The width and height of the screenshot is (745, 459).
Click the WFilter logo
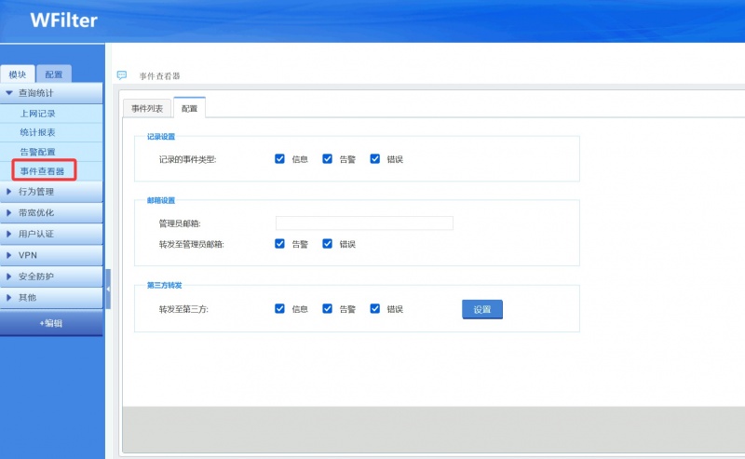click(63, 20)
